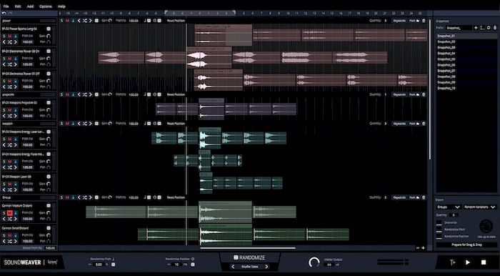
Task: Select Snapshot_10 in the list
Action: point(466,88)
